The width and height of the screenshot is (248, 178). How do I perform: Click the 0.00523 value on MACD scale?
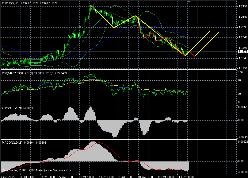click(x=243, y=142)
